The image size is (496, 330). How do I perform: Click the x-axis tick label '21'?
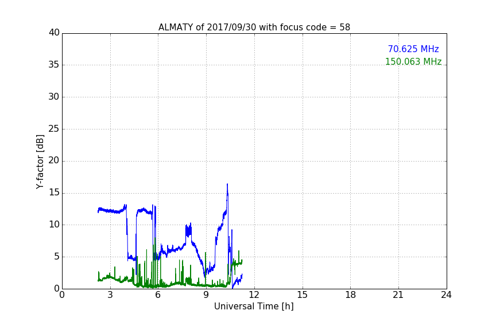tap(398, 295)
